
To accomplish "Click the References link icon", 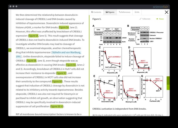I will click(x=120, y=12).
